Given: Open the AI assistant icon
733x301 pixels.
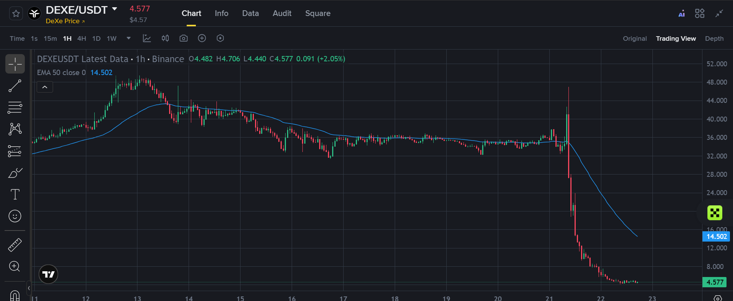Looking at the screenshot, I should pyautogui.click(x=681, y=14).
